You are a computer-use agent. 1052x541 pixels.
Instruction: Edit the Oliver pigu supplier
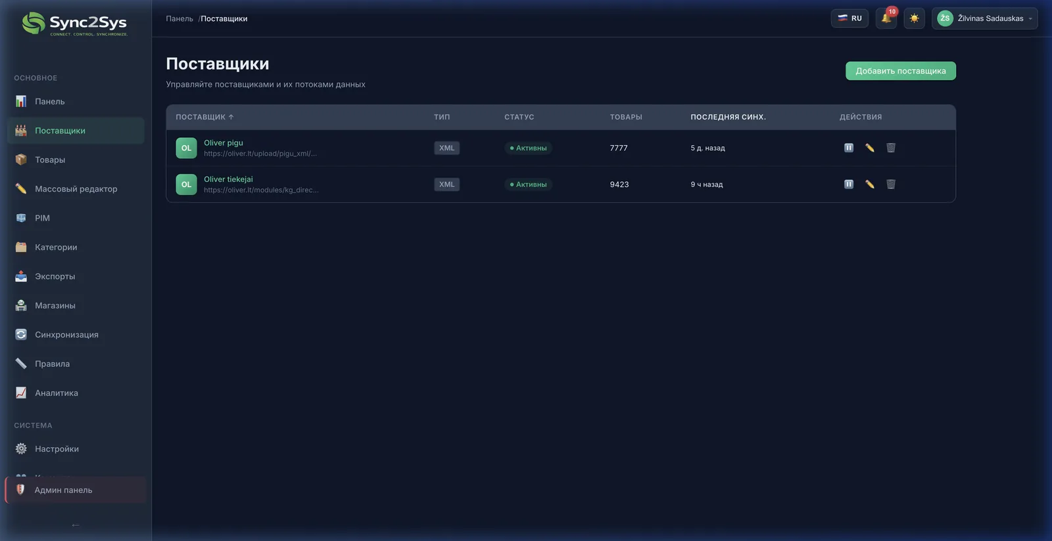coord(870,148)
